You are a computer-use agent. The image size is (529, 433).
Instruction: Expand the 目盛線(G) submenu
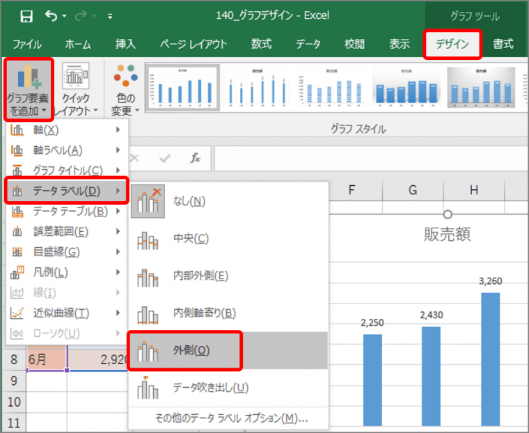[x=67, y=252]
